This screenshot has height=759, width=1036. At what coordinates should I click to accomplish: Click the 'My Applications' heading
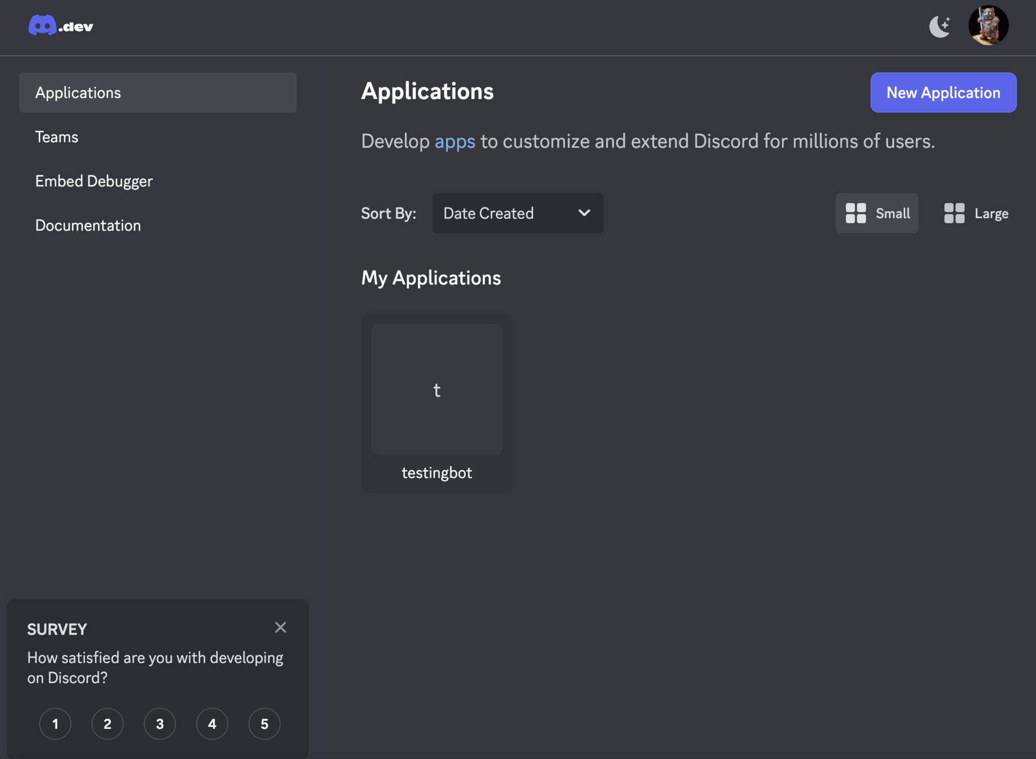click(x=431, y=278)
